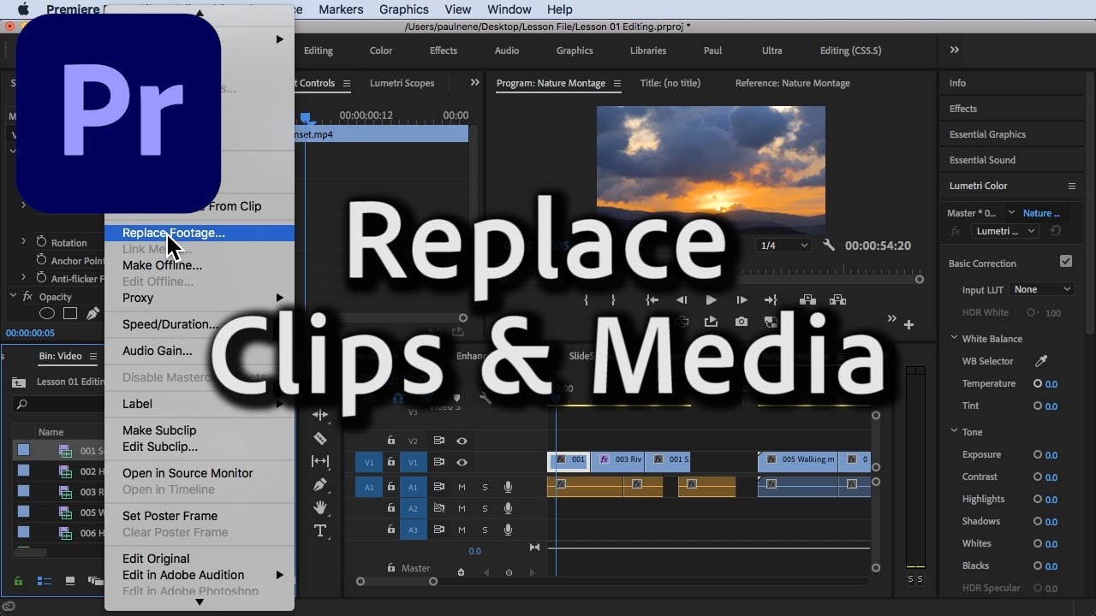Select the Pen tool in timeline toolbar

320,484
